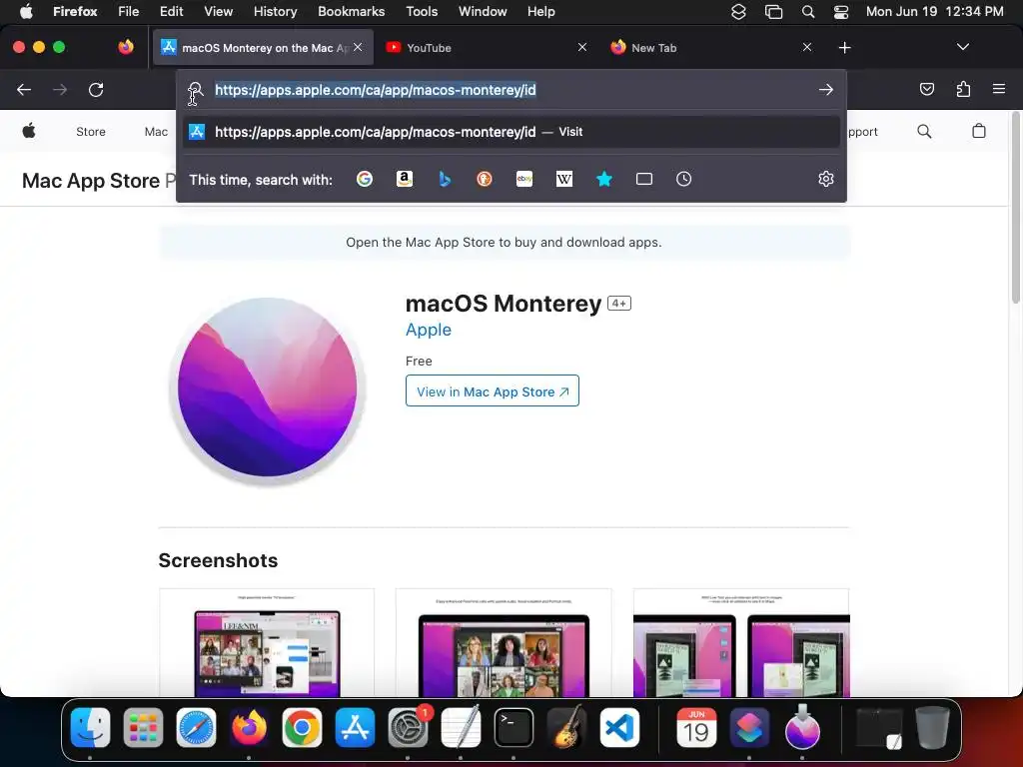This screenshot has height=767, width=1023.
Task: Open GarageBand from the dock
Action: (566, 727)
